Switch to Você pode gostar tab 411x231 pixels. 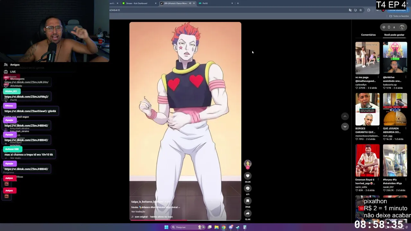(x=394, y=35)
